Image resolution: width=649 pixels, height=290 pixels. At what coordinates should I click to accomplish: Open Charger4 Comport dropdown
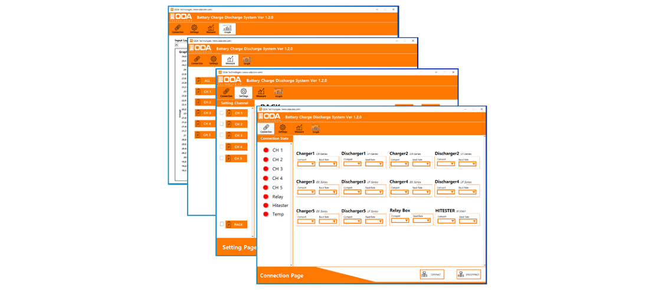(400, 192)
